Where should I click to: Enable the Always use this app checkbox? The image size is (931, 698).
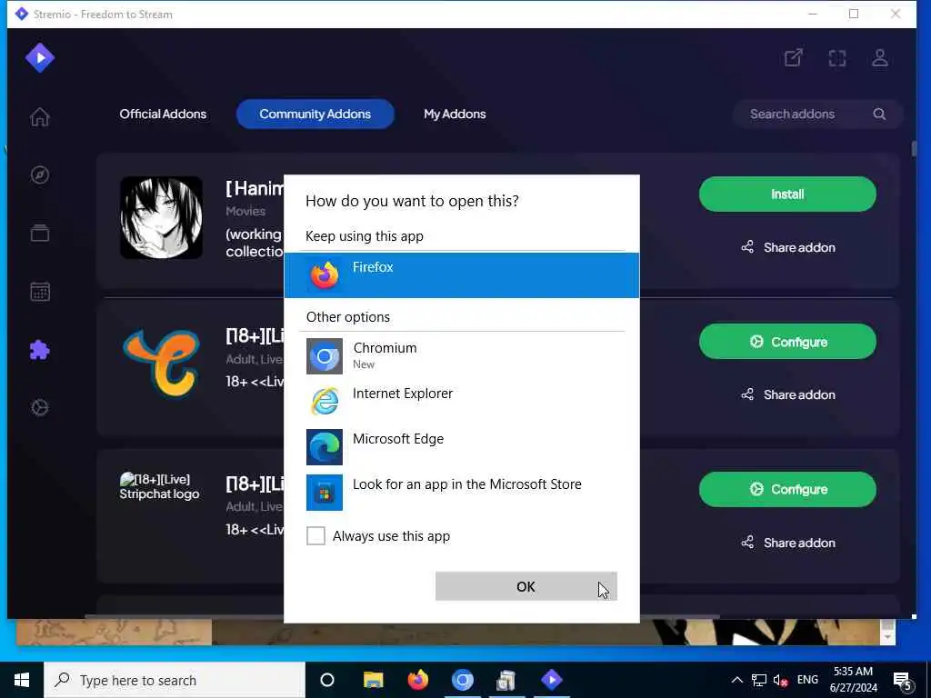tap(315, 536)
